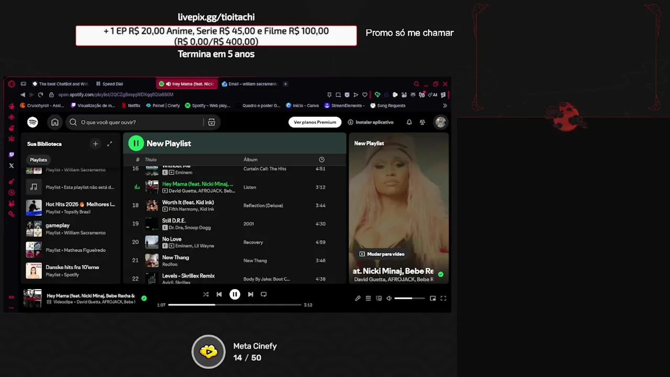670x377 pixels.
Task: Enter full screen player mode
Action: pyautogui.click(x=443, y=298)
